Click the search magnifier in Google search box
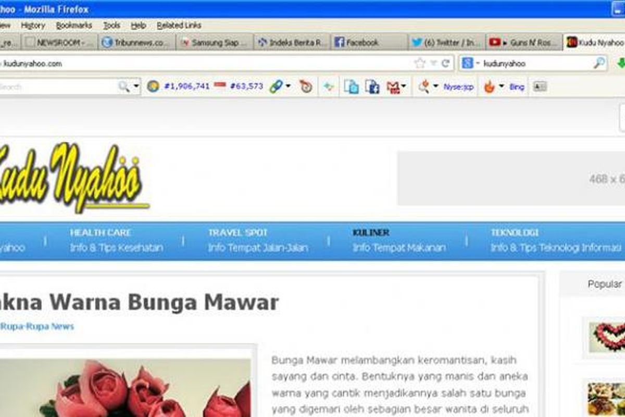Screen dimensions: 625x417 [599, 64]
